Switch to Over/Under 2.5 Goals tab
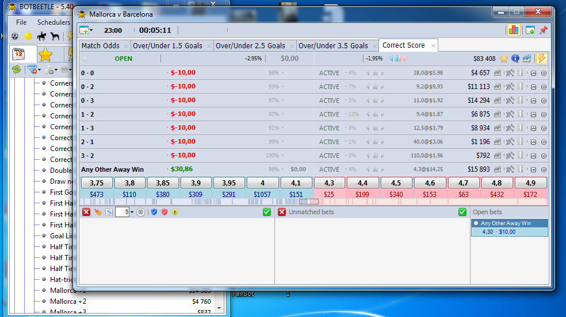 pyautogui.click(x=250, y=46)
